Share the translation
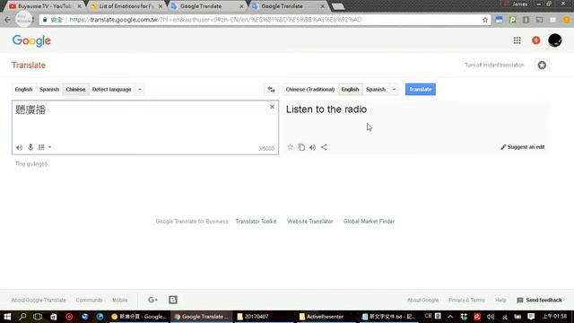 click(324, 147)
